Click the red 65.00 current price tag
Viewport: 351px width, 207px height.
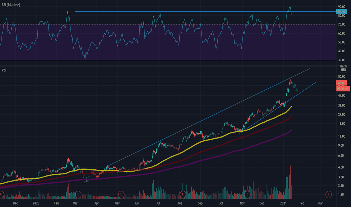(342, 83)
